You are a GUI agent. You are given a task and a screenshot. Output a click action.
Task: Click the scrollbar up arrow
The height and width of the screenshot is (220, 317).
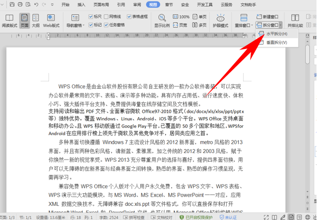[308, 41]
